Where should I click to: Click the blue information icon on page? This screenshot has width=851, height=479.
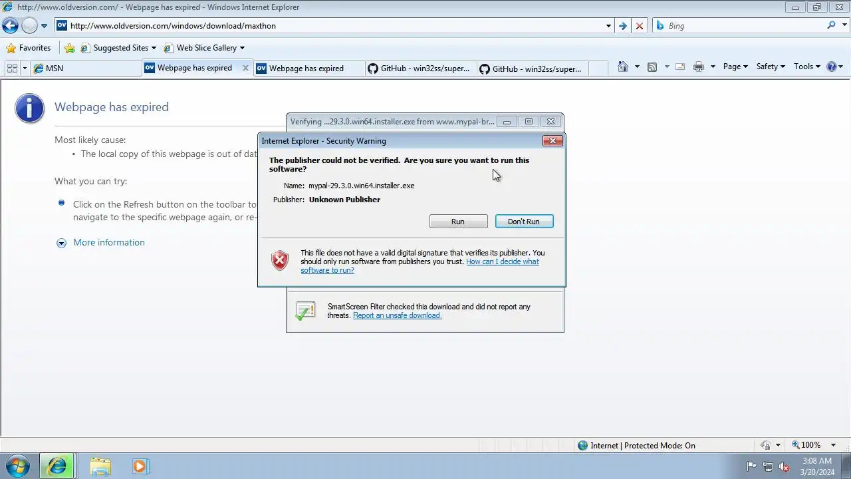(30, 108)
